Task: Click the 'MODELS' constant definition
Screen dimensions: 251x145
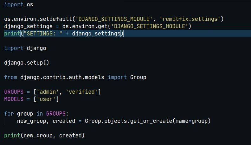Action: (x=14, y=99)
